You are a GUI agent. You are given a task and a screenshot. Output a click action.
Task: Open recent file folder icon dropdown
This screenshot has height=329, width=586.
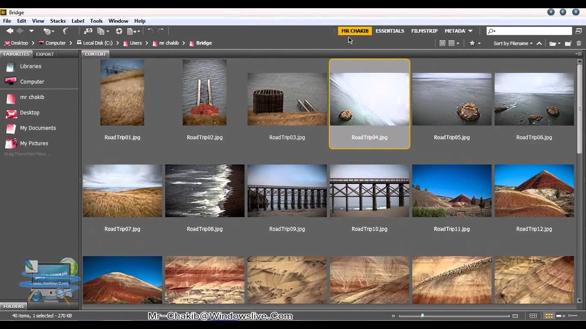[555, 43]
